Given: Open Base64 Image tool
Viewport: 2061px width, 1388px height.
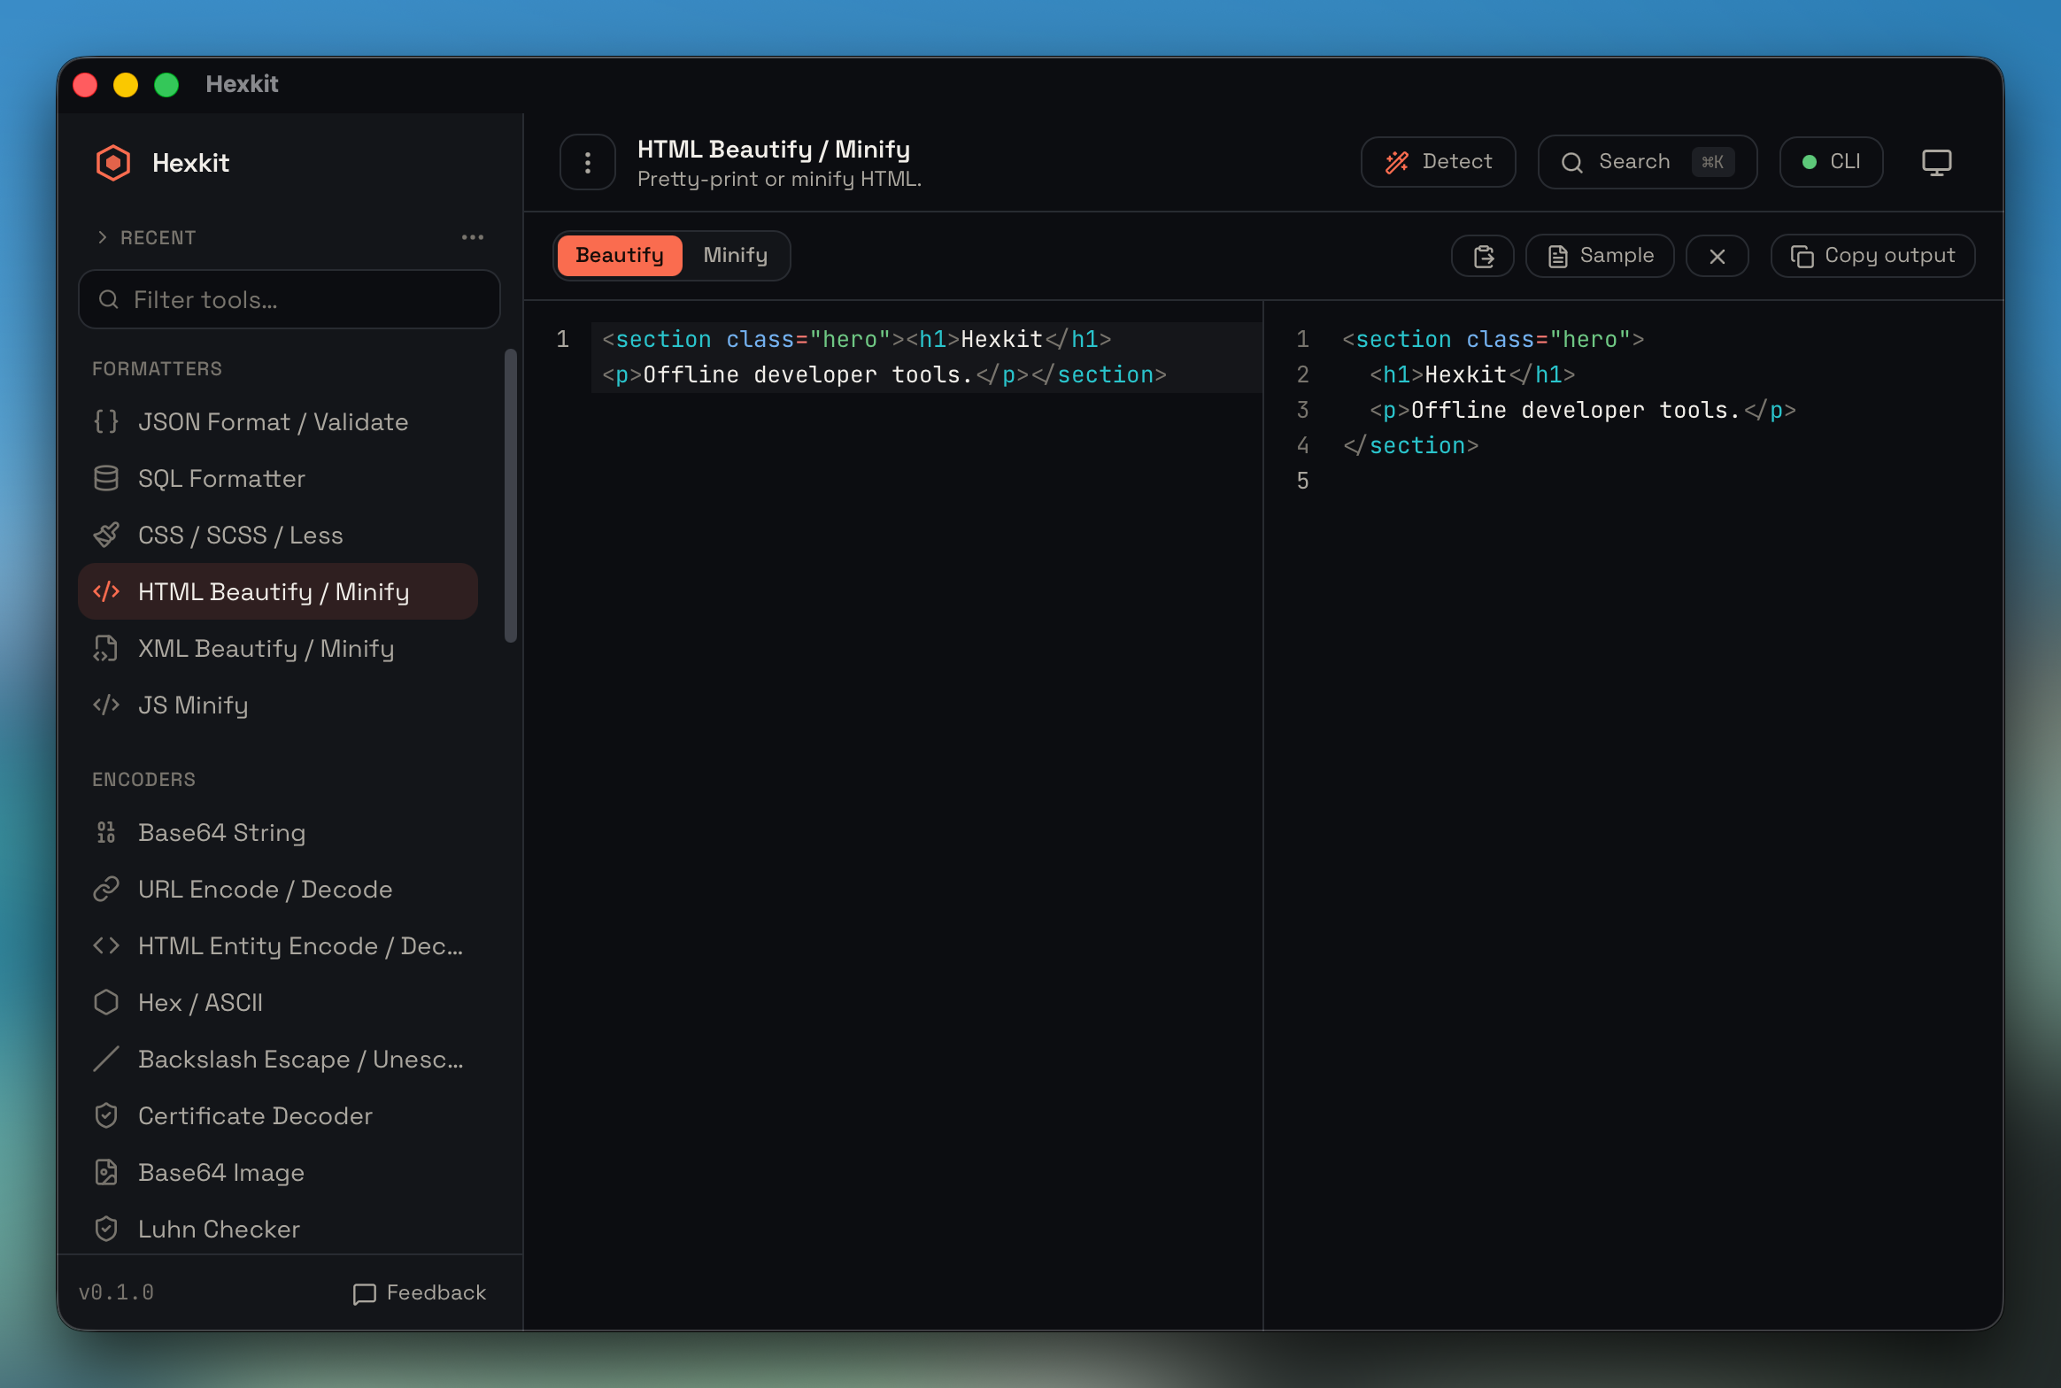Looking at the screenshot, I should tap(278, 1173).
